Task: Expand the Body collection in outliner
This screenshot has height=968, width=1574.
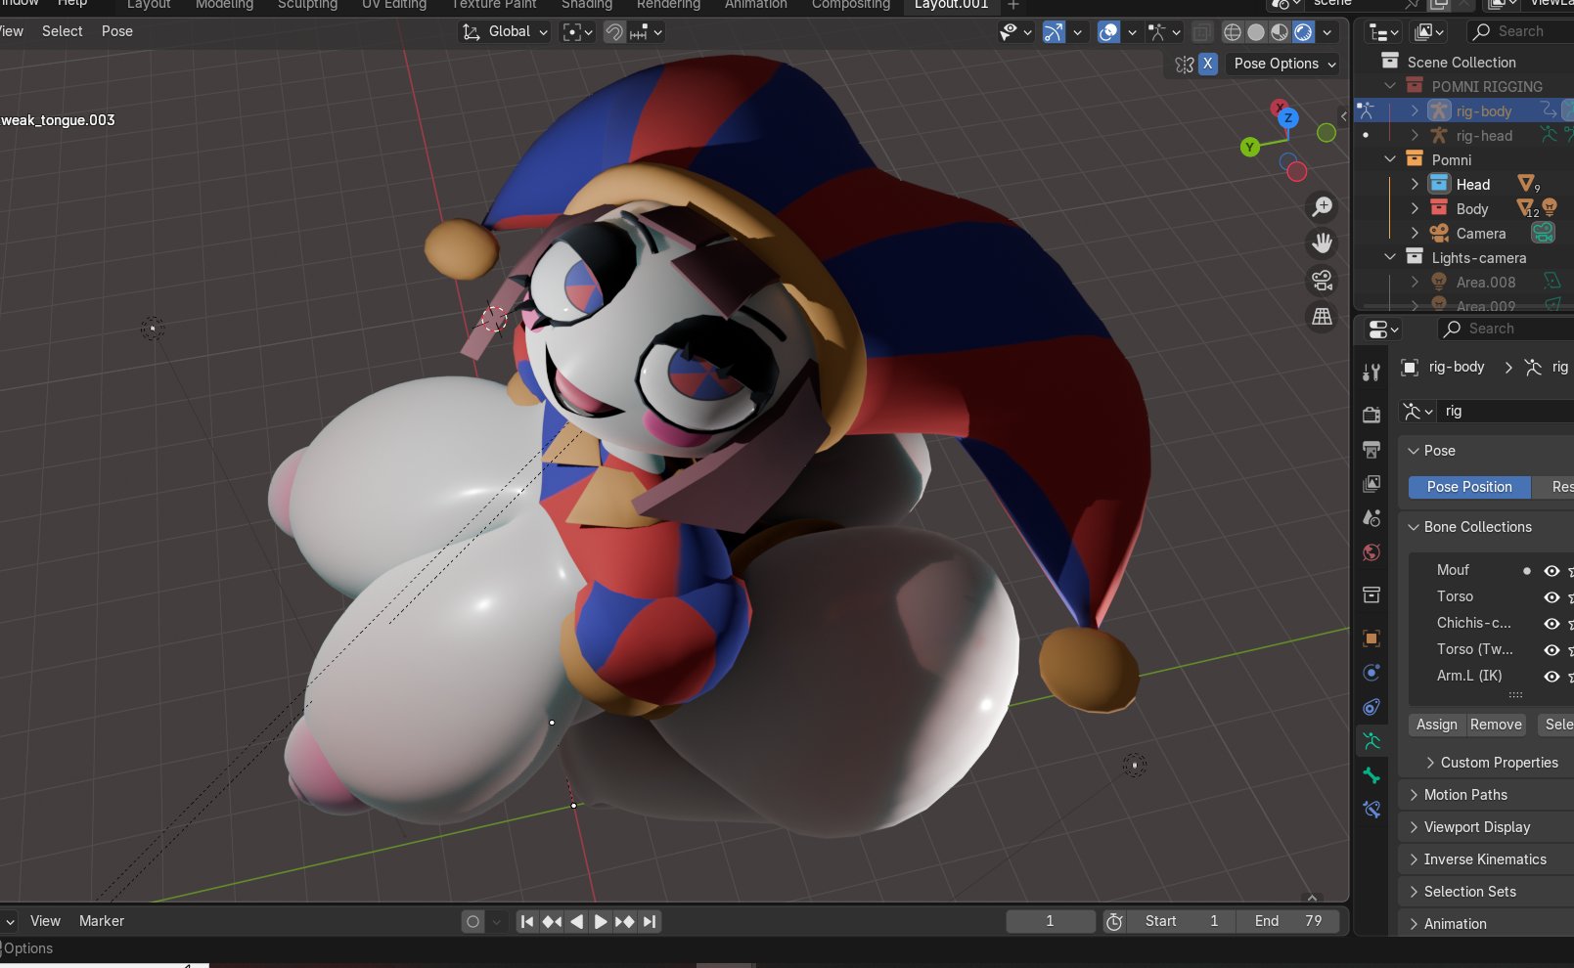Action: (x=1415, y=208)
